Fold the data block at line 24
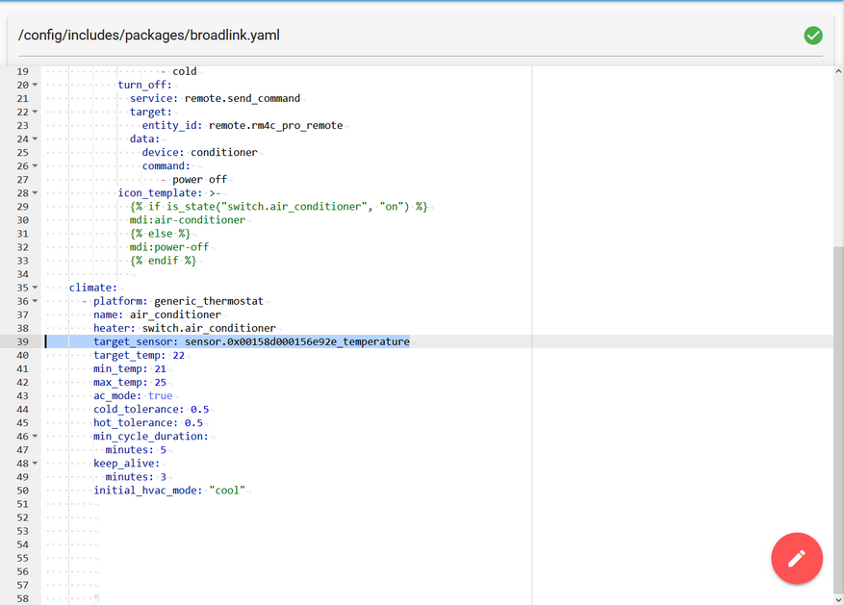844x605 pixels. (35, 139)
